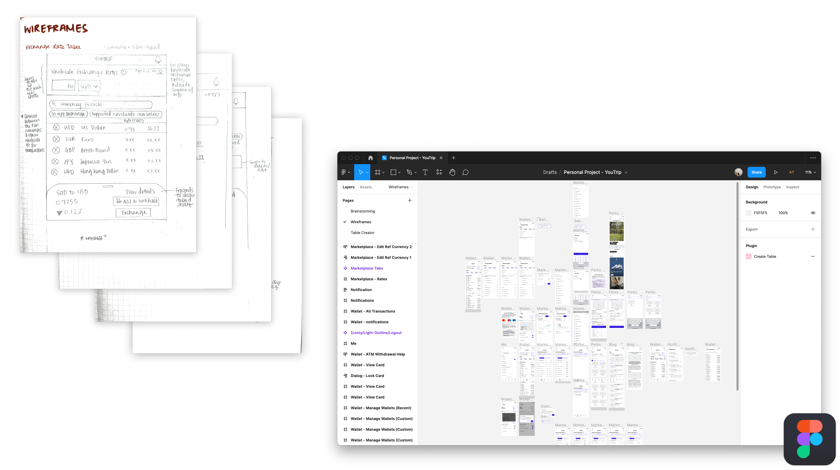Select the Hand tool

point(452,172)
